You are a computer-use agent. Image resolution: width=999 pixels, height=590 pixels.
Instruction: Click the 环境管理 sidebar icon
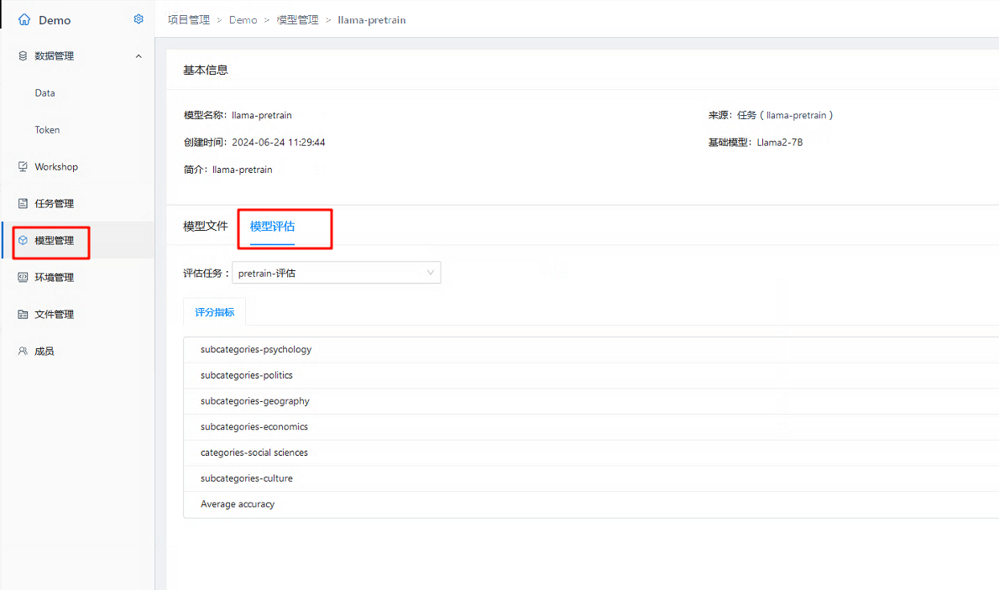click(x=24, y=278)
